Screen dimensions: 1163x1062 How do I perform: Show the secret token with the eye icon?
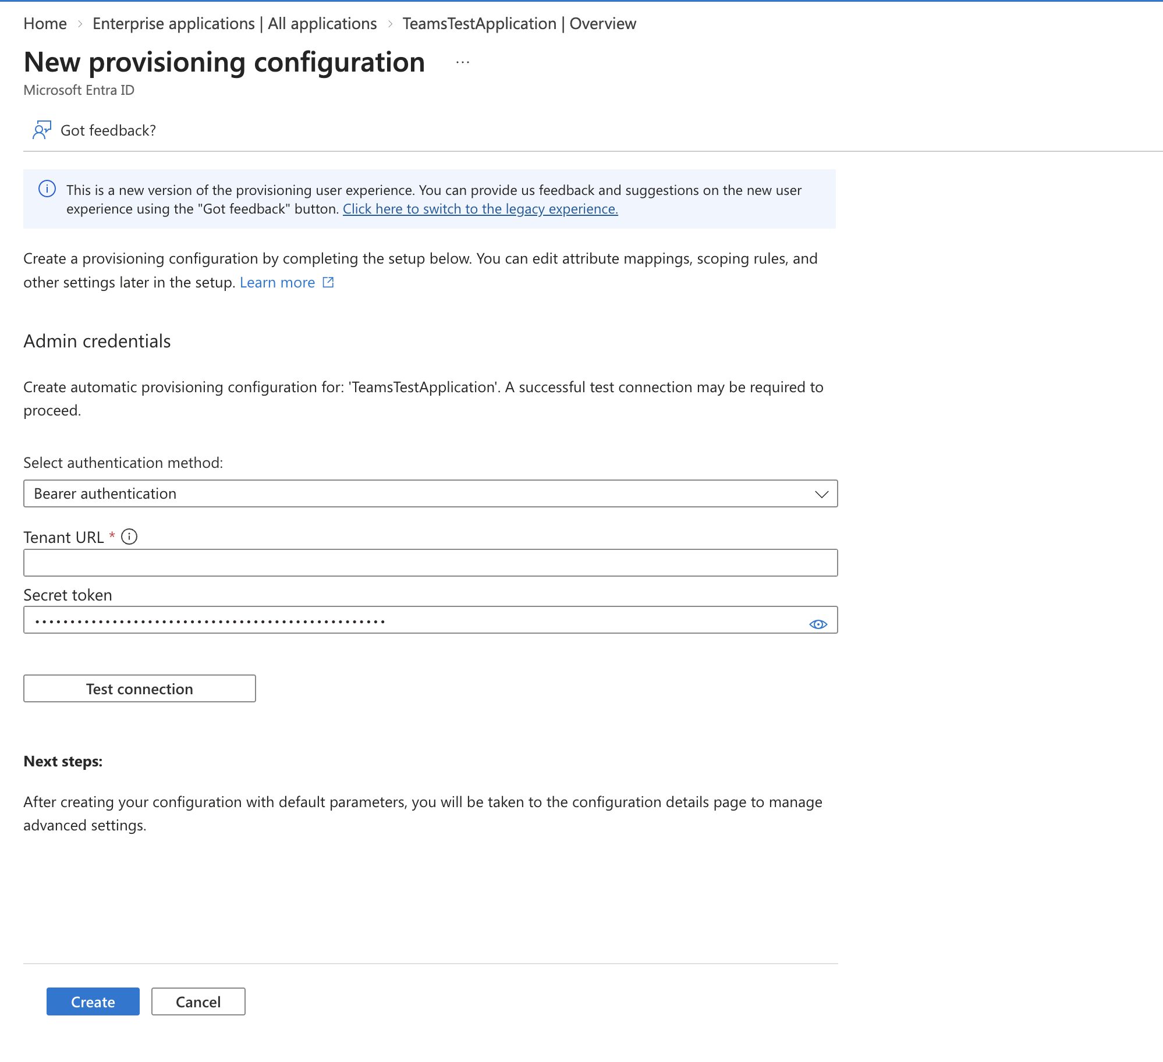(x=818, y=624)
